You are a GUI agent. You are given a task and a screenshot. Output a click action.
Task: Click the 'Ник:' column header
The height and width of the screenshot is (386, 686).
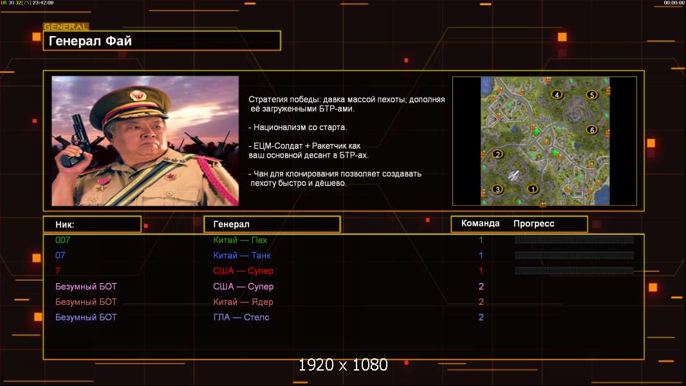click(92, 225)
